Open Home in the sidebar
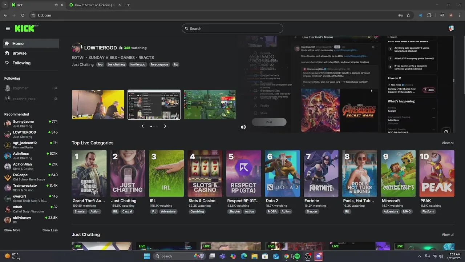Image resolution: width=465 pixels, height=262 pixels. pos(31,43)
